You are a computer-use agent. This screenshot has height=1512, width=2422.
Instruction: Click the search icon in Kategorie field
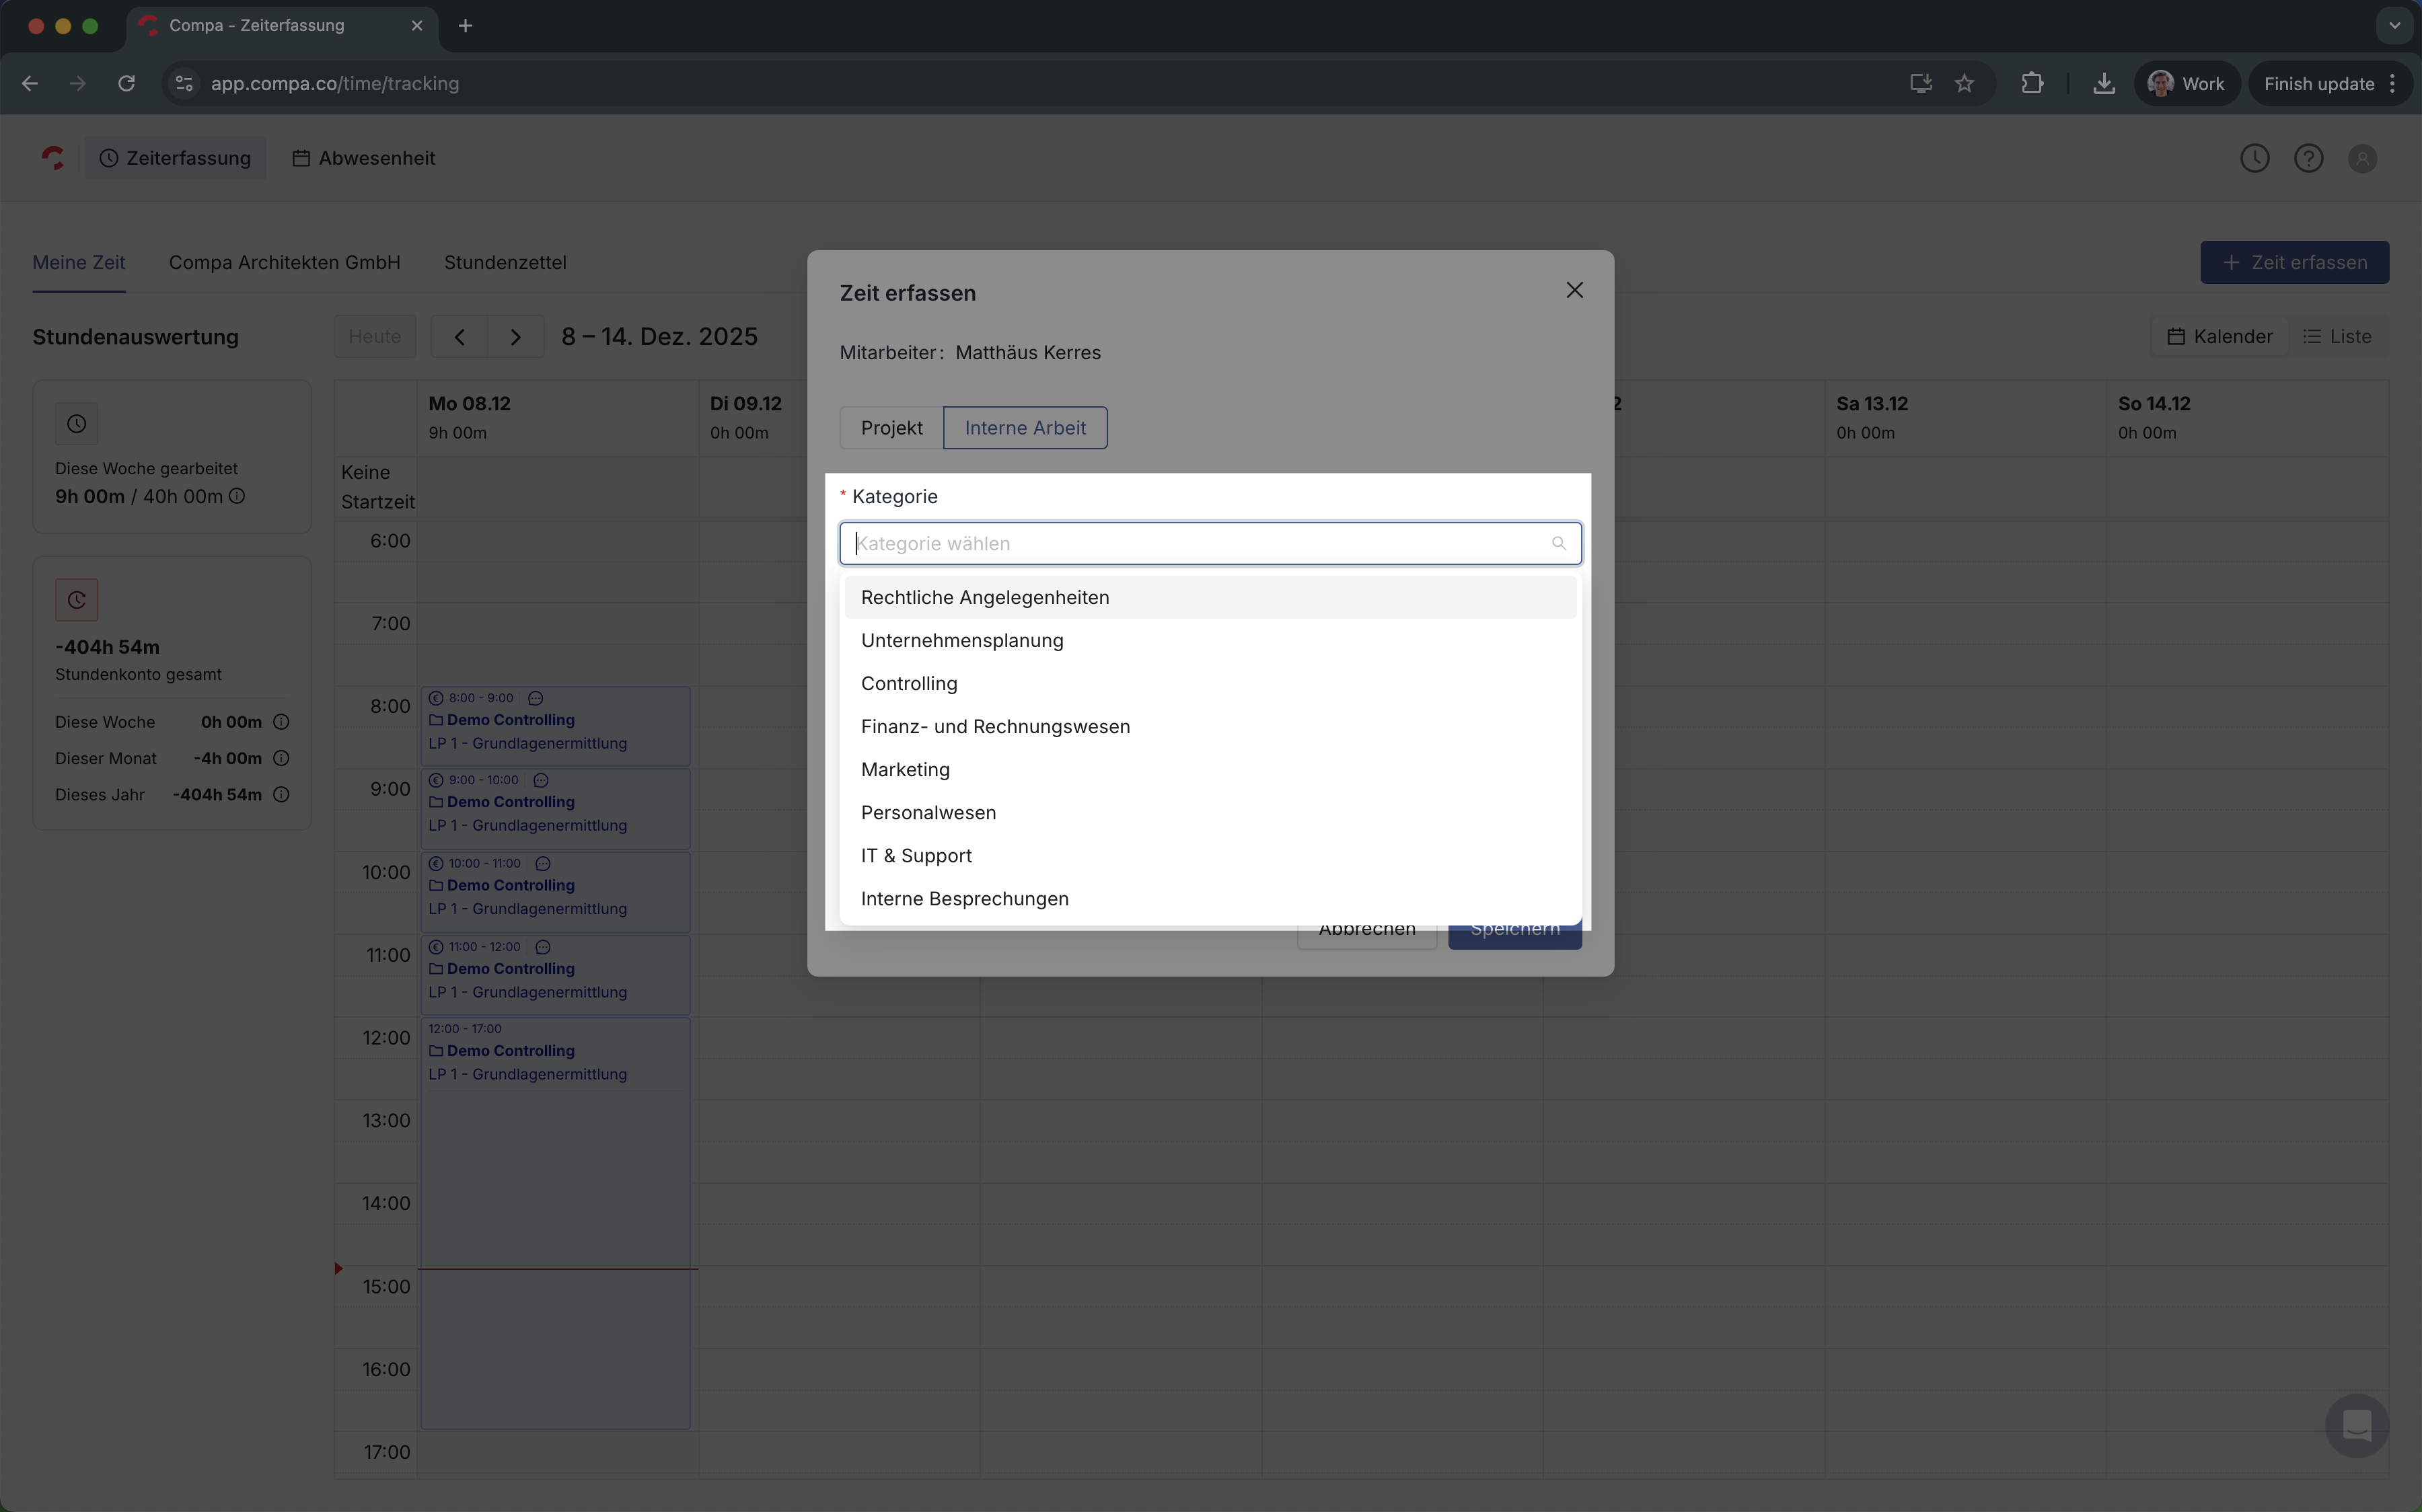point(1558,543)
